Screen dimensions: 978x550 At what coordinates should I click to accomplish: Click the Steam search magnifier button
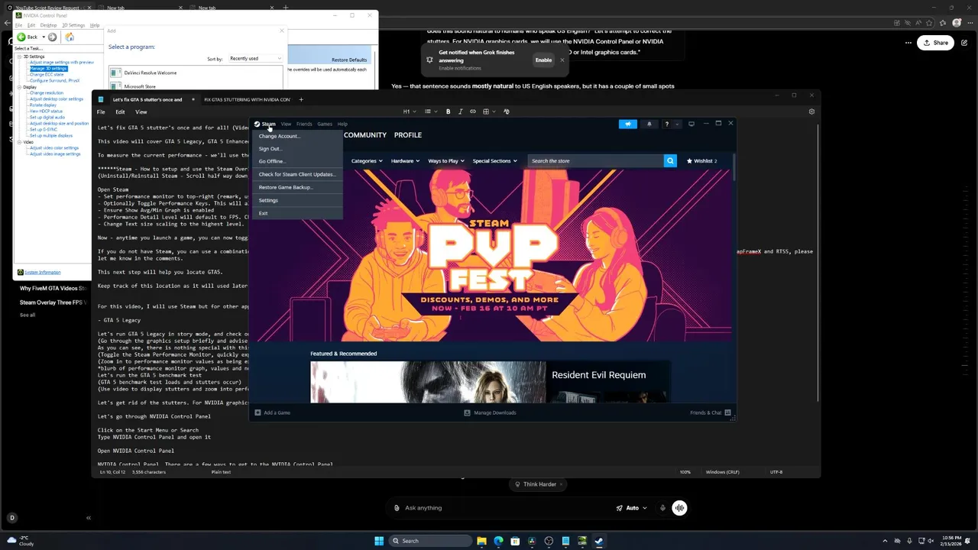click(670, 161)
